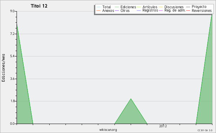Click the Reg. de adm. legend entry
Image resolution: width=216 pixels, height=133 pixels.
(x=172, y=10)
